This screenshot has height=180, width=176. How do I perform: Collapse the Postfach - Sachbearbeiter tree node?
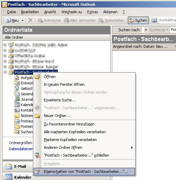tap(5, 72)
